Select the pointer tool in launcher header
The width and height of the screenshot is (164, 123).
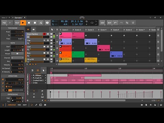tap(52, 29)
